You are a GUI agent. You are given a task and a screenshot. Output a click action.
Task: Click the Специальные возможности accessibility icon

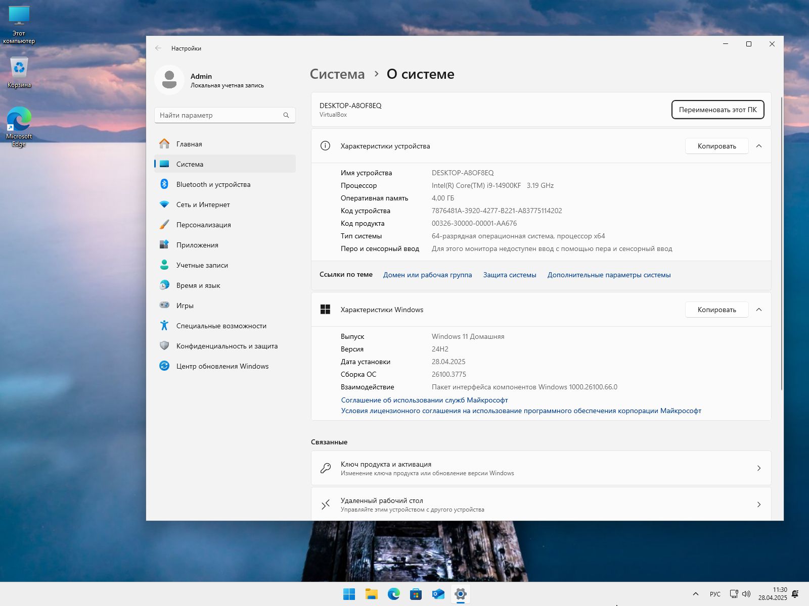coord(164,326)
